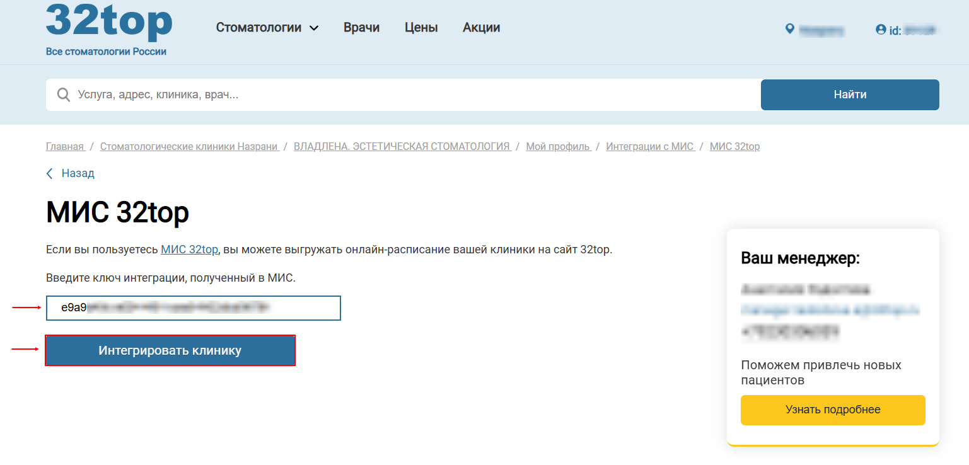This screenshot has height=465, width=969.
Task: Click the user id label in header
Action: click(913, 30)
